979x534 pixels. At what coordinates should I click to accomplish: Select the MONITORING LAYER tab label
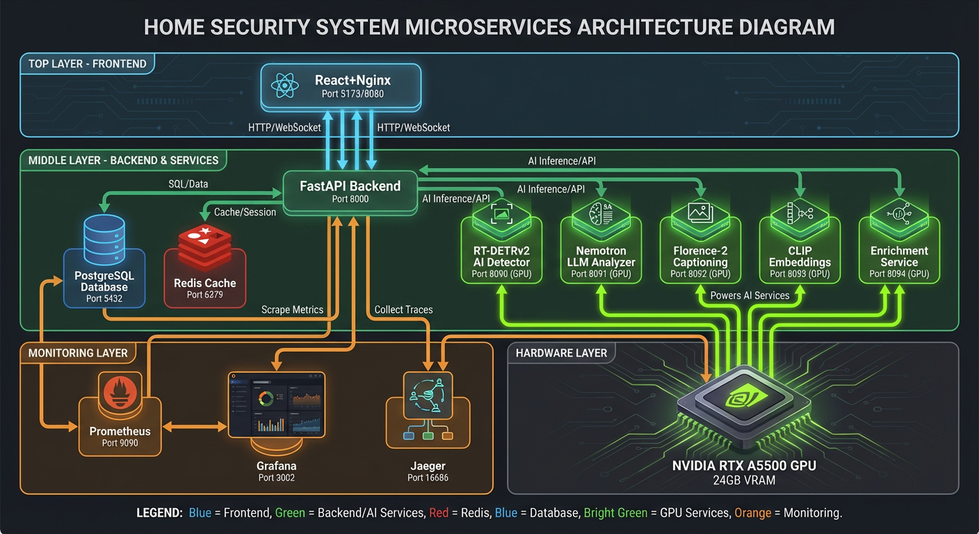point(79,353)
